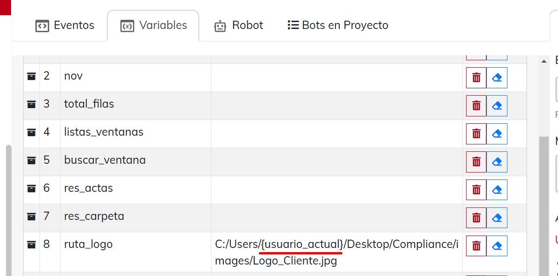The width and height of the screenshot is (558, 276).
Task: Open the Bots en Proyecto tab
Action: 338,25
